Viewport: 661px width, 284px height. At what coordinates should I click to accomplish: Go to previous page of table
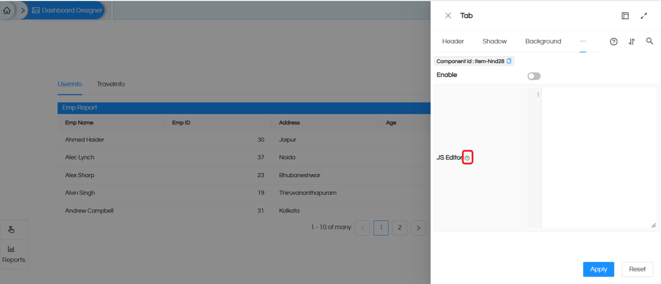363,228
